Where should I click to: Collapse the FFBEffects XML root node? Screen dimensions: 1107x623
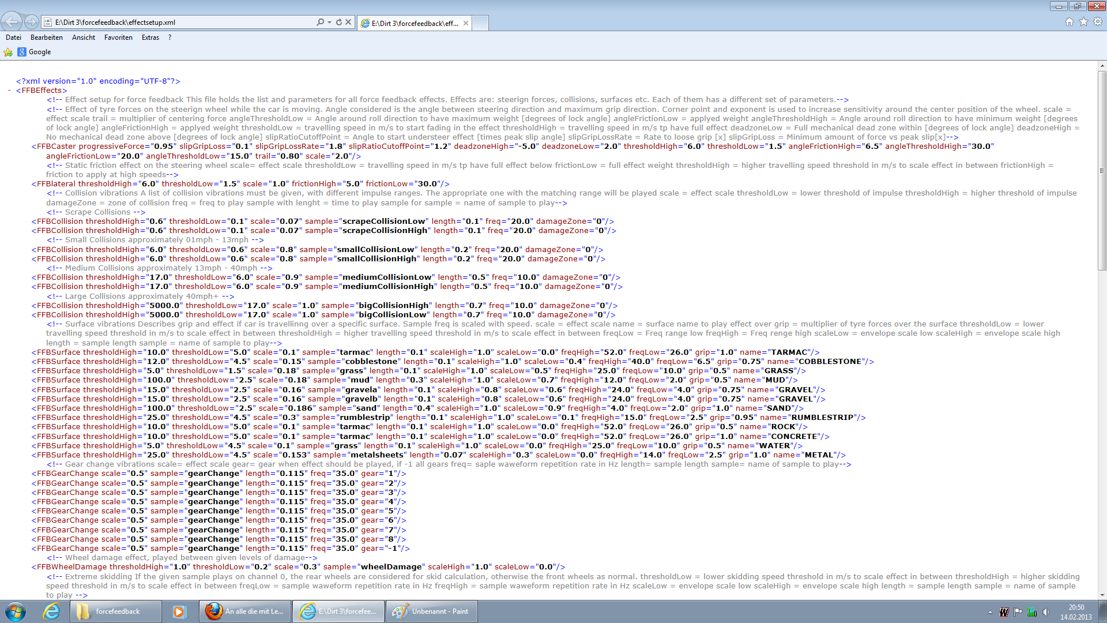tap(10, 91)
